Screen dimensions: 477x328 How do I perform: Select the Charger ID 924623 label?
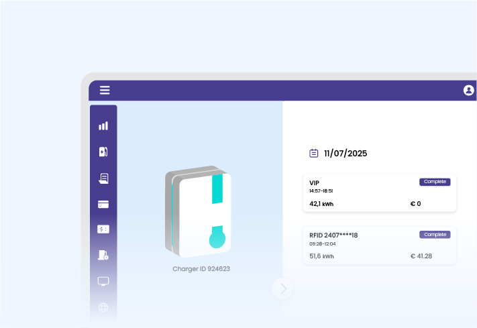coord(201,269)
